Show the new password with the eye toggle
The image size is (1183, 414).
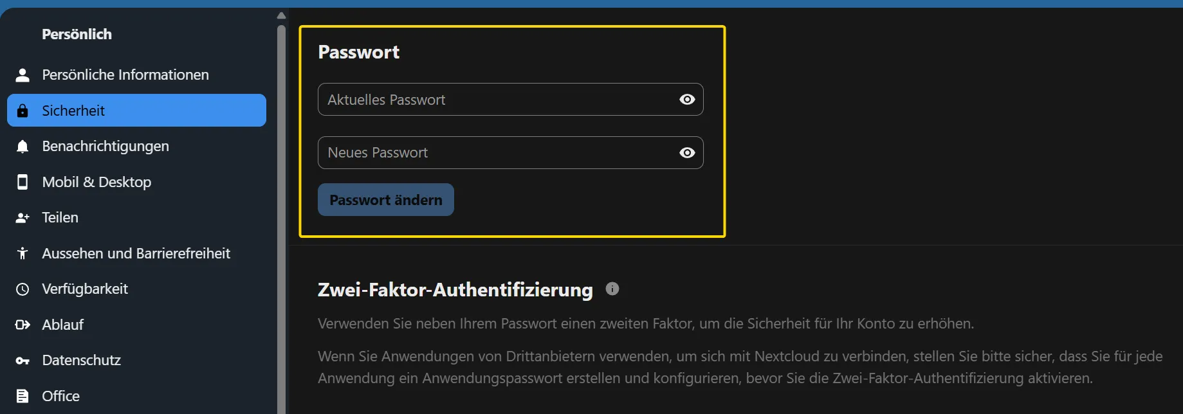click(x=687, y=153)
